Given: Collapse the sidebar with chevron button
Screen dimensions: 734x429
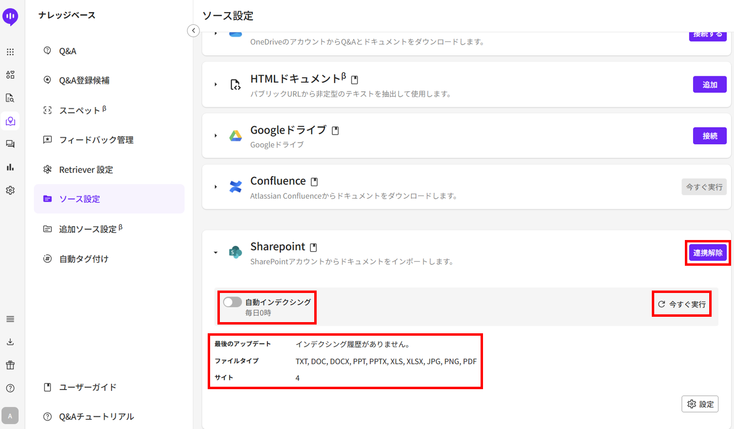Looking at the screenshot, I should pos(193,31).
